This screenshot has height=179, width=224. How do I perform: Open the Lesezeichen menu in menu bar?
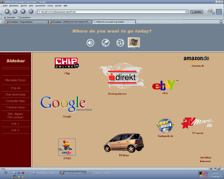click(x=40, y=6)
